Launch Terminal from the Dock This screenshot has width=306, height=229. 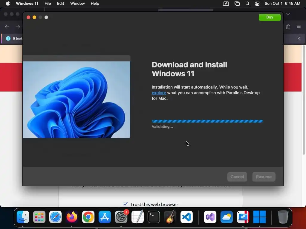(x=154, y=217)
